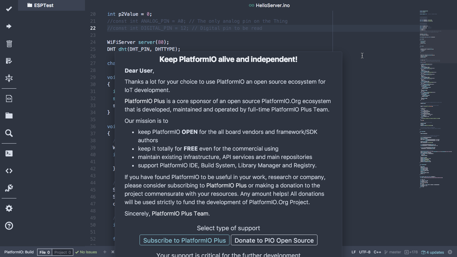Click the DHT dht(DHT_PIN, DHTTYPE) line
This screenshot has height=257, width=457.
click(x=144, y=49)
